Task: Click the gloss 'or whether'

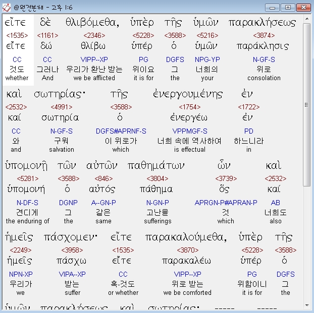Action: click(123, 293)
